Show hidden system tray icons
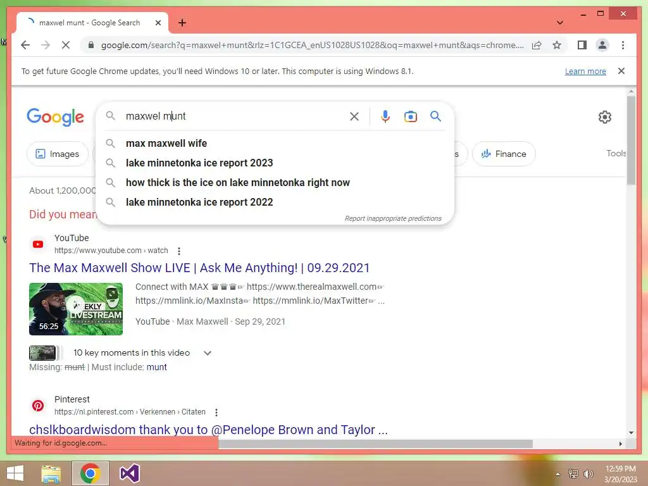648x486 pixels. (x=558, y=474)
